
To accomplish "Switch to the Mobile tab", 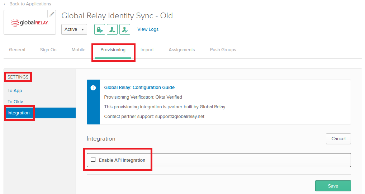I will [x=79, y=50].
